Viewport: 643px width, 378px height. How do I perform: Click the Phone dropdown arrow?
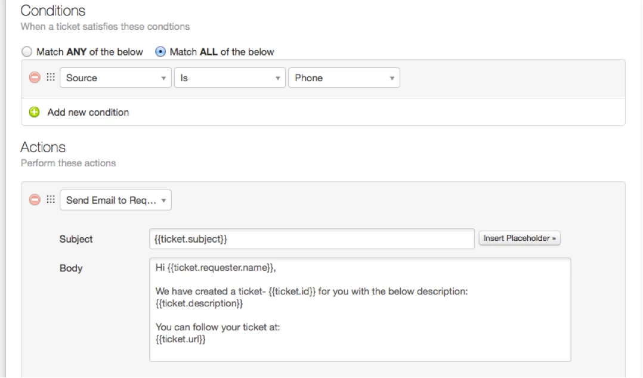click(392, 78)
